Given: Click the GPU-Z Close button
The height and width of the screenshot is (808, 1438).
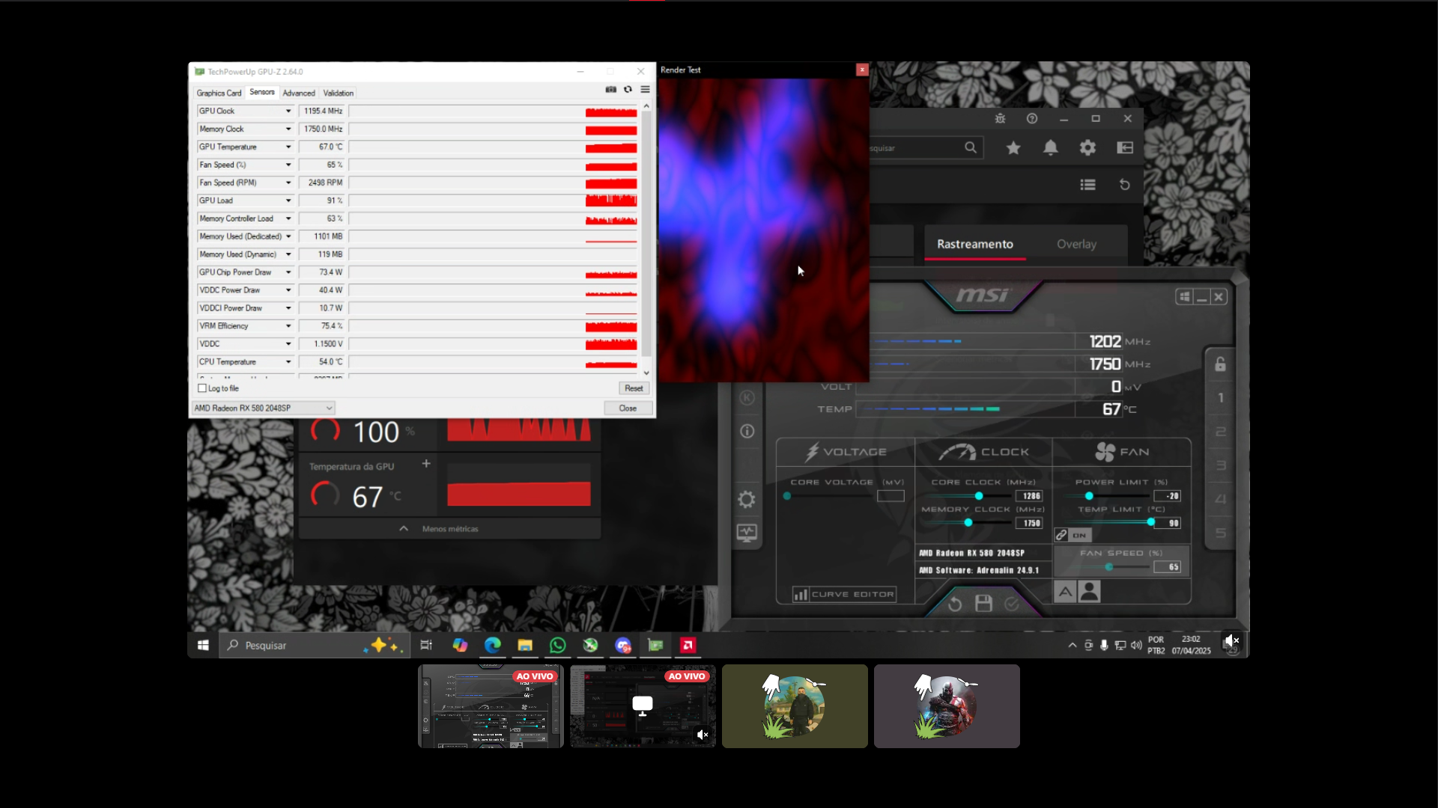Looking at the screenshot, I should click(x=628, y=408).
